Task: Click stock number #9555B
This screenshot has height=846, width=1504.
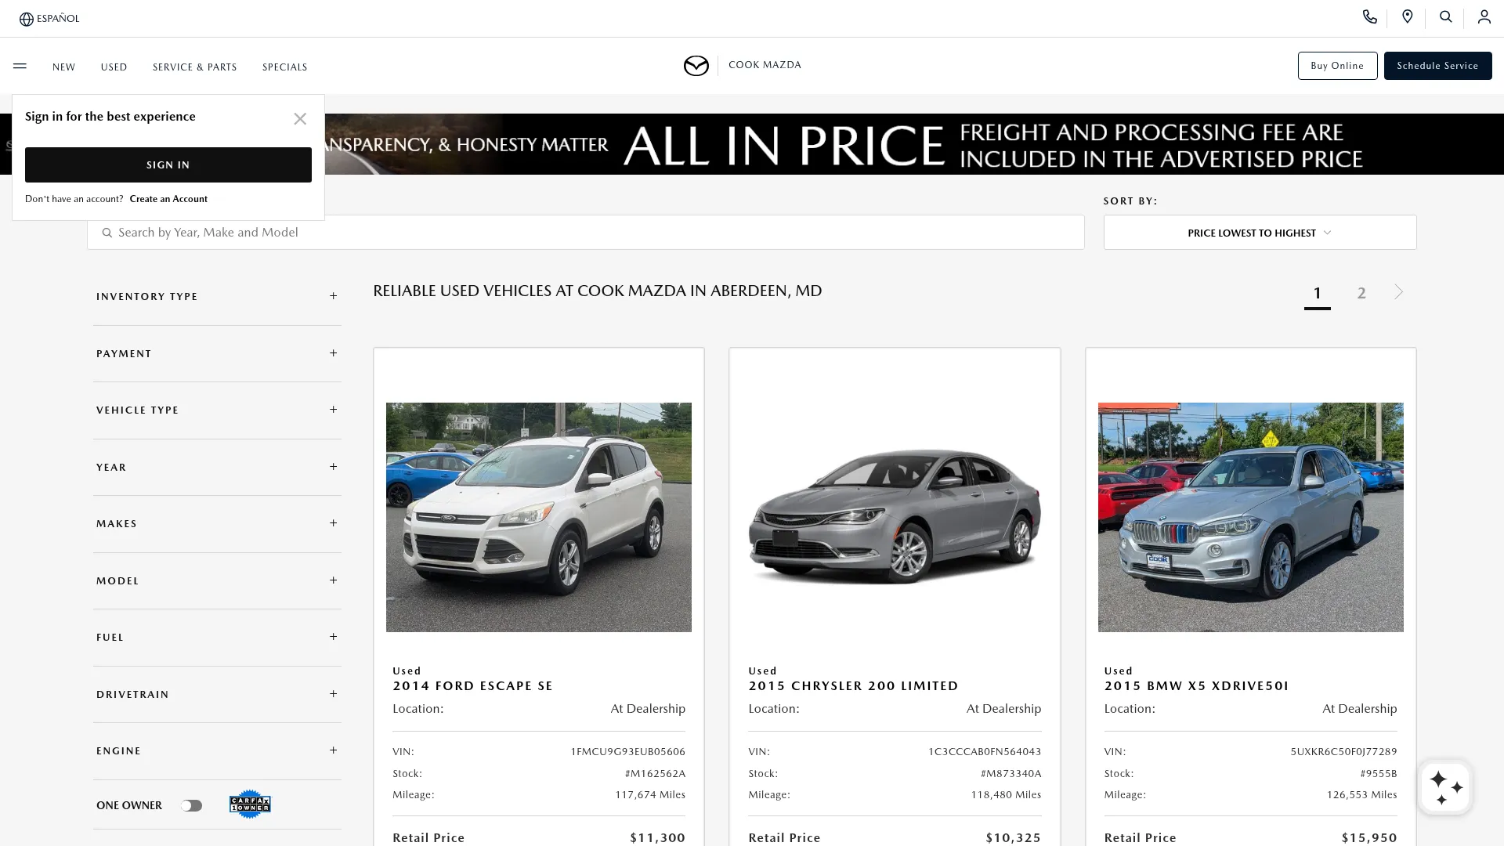Action: 1378,773
